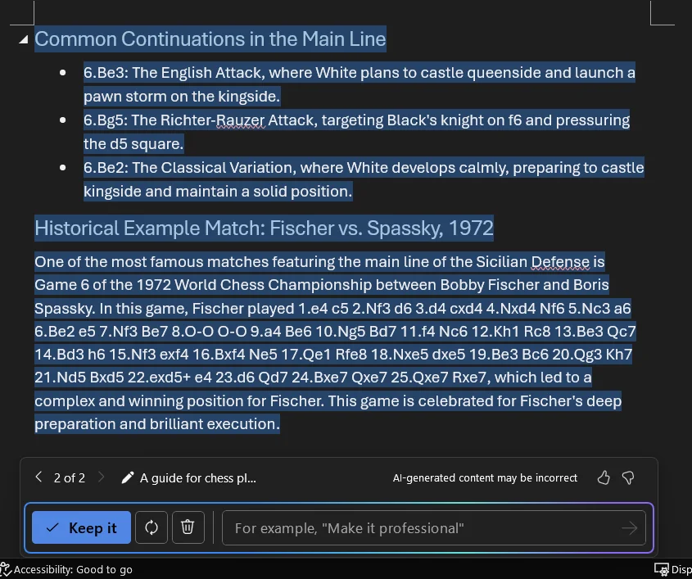Click 'AI-generated content may be incorrect' notice

click(485, 478)
